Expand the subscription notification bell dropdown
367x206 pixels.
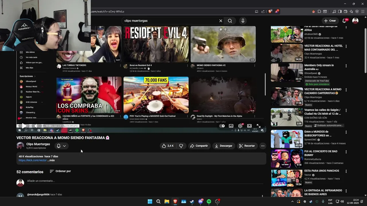click(x=61, y=146)
